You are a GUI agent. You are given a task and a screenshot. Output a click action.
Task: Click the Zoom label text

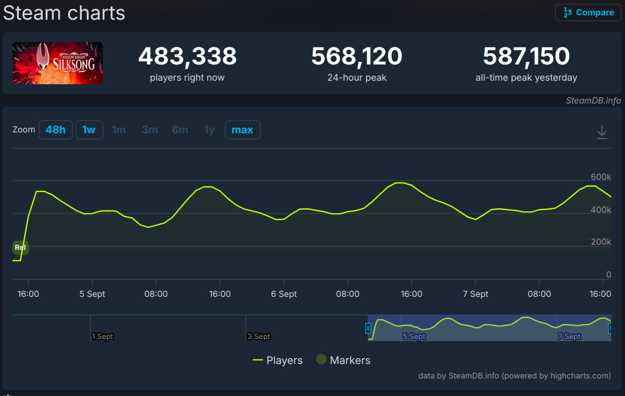pyautogui.click(x=24, y=129)
